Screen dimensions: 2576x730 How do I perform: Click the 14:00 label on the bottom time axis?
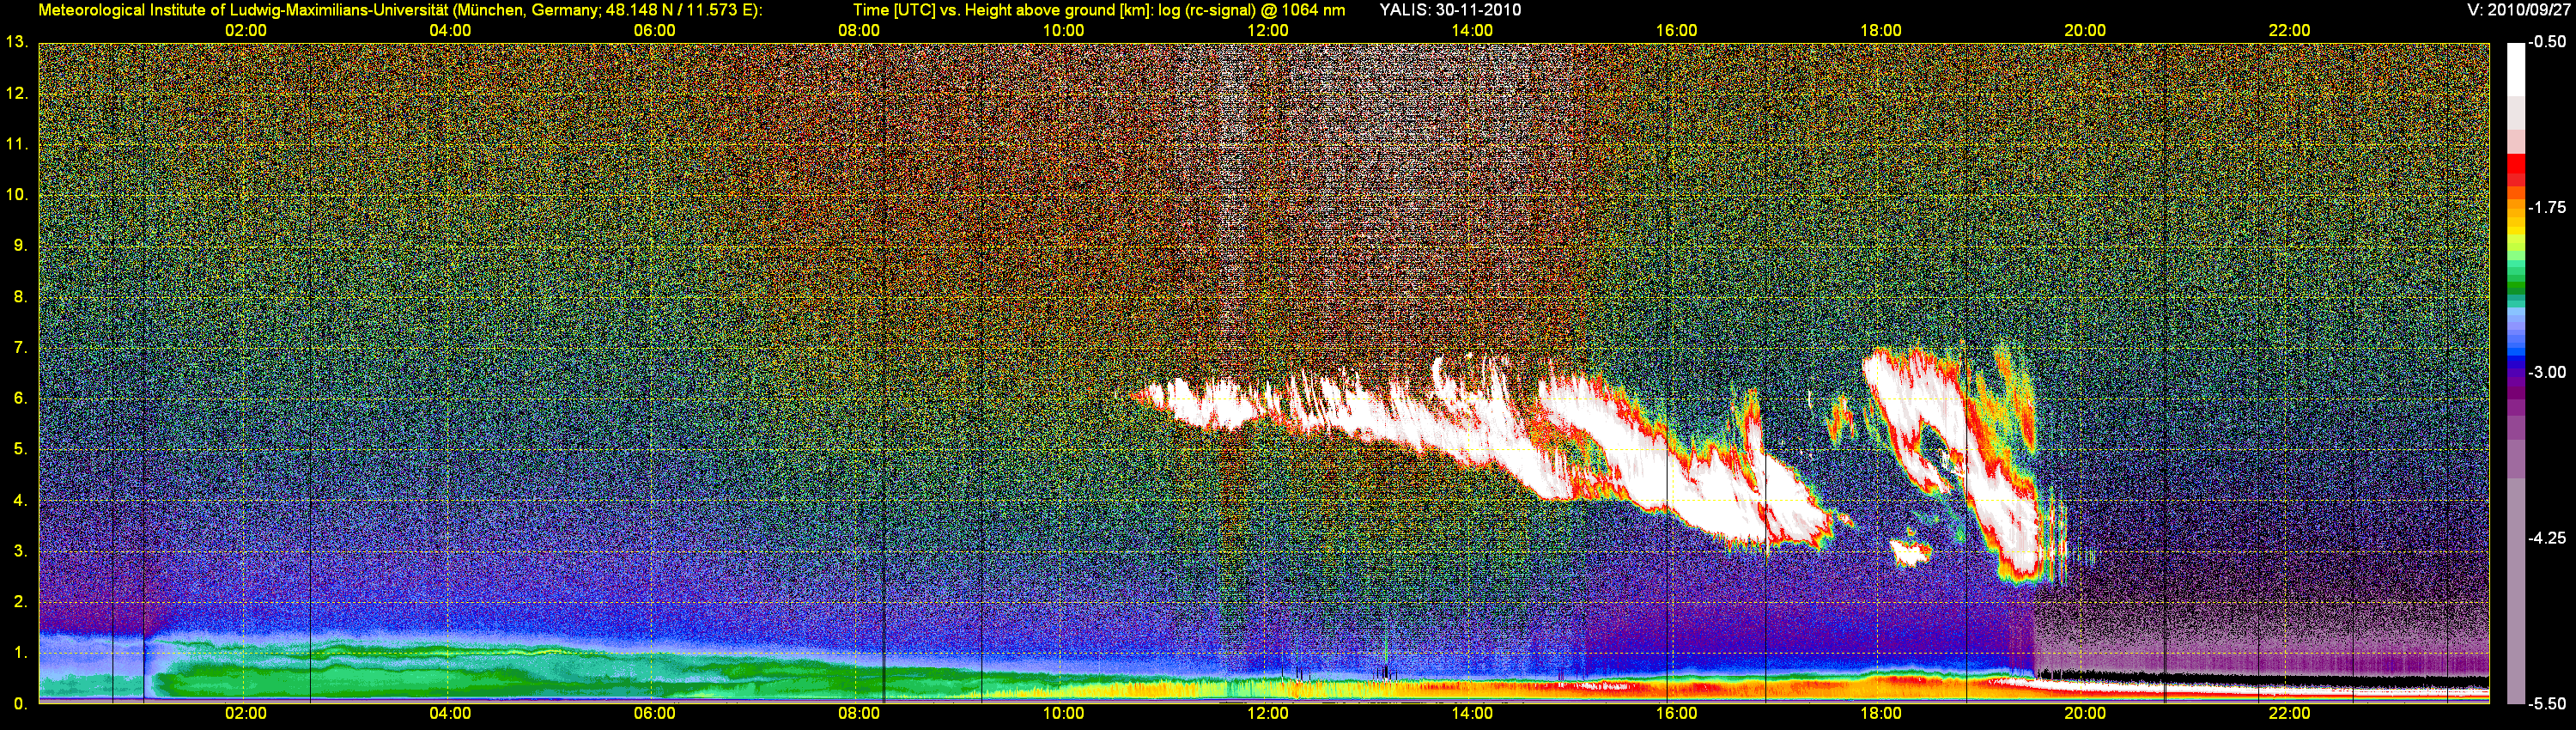pos(1472,714)
